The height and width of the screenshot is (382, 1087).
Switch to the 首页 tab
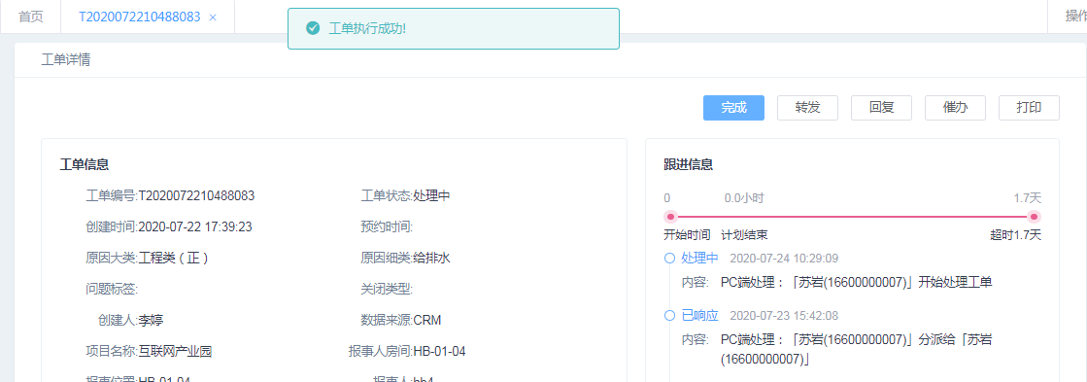(x=30, y=17)
